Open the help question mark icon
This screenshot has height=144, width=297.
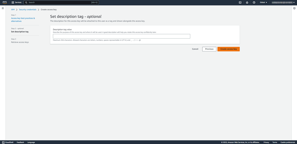point(254,2)
